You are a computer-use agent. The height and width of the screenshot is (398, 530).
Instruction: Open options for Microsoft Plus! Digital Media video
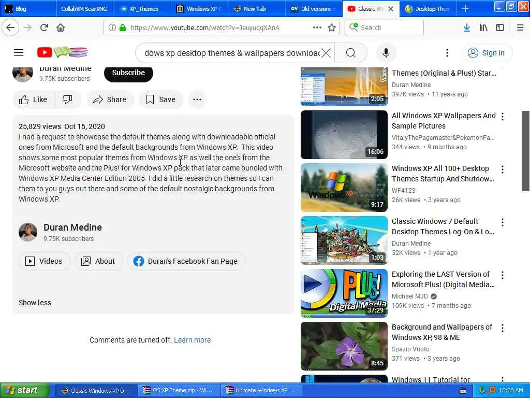click(503, 275)
